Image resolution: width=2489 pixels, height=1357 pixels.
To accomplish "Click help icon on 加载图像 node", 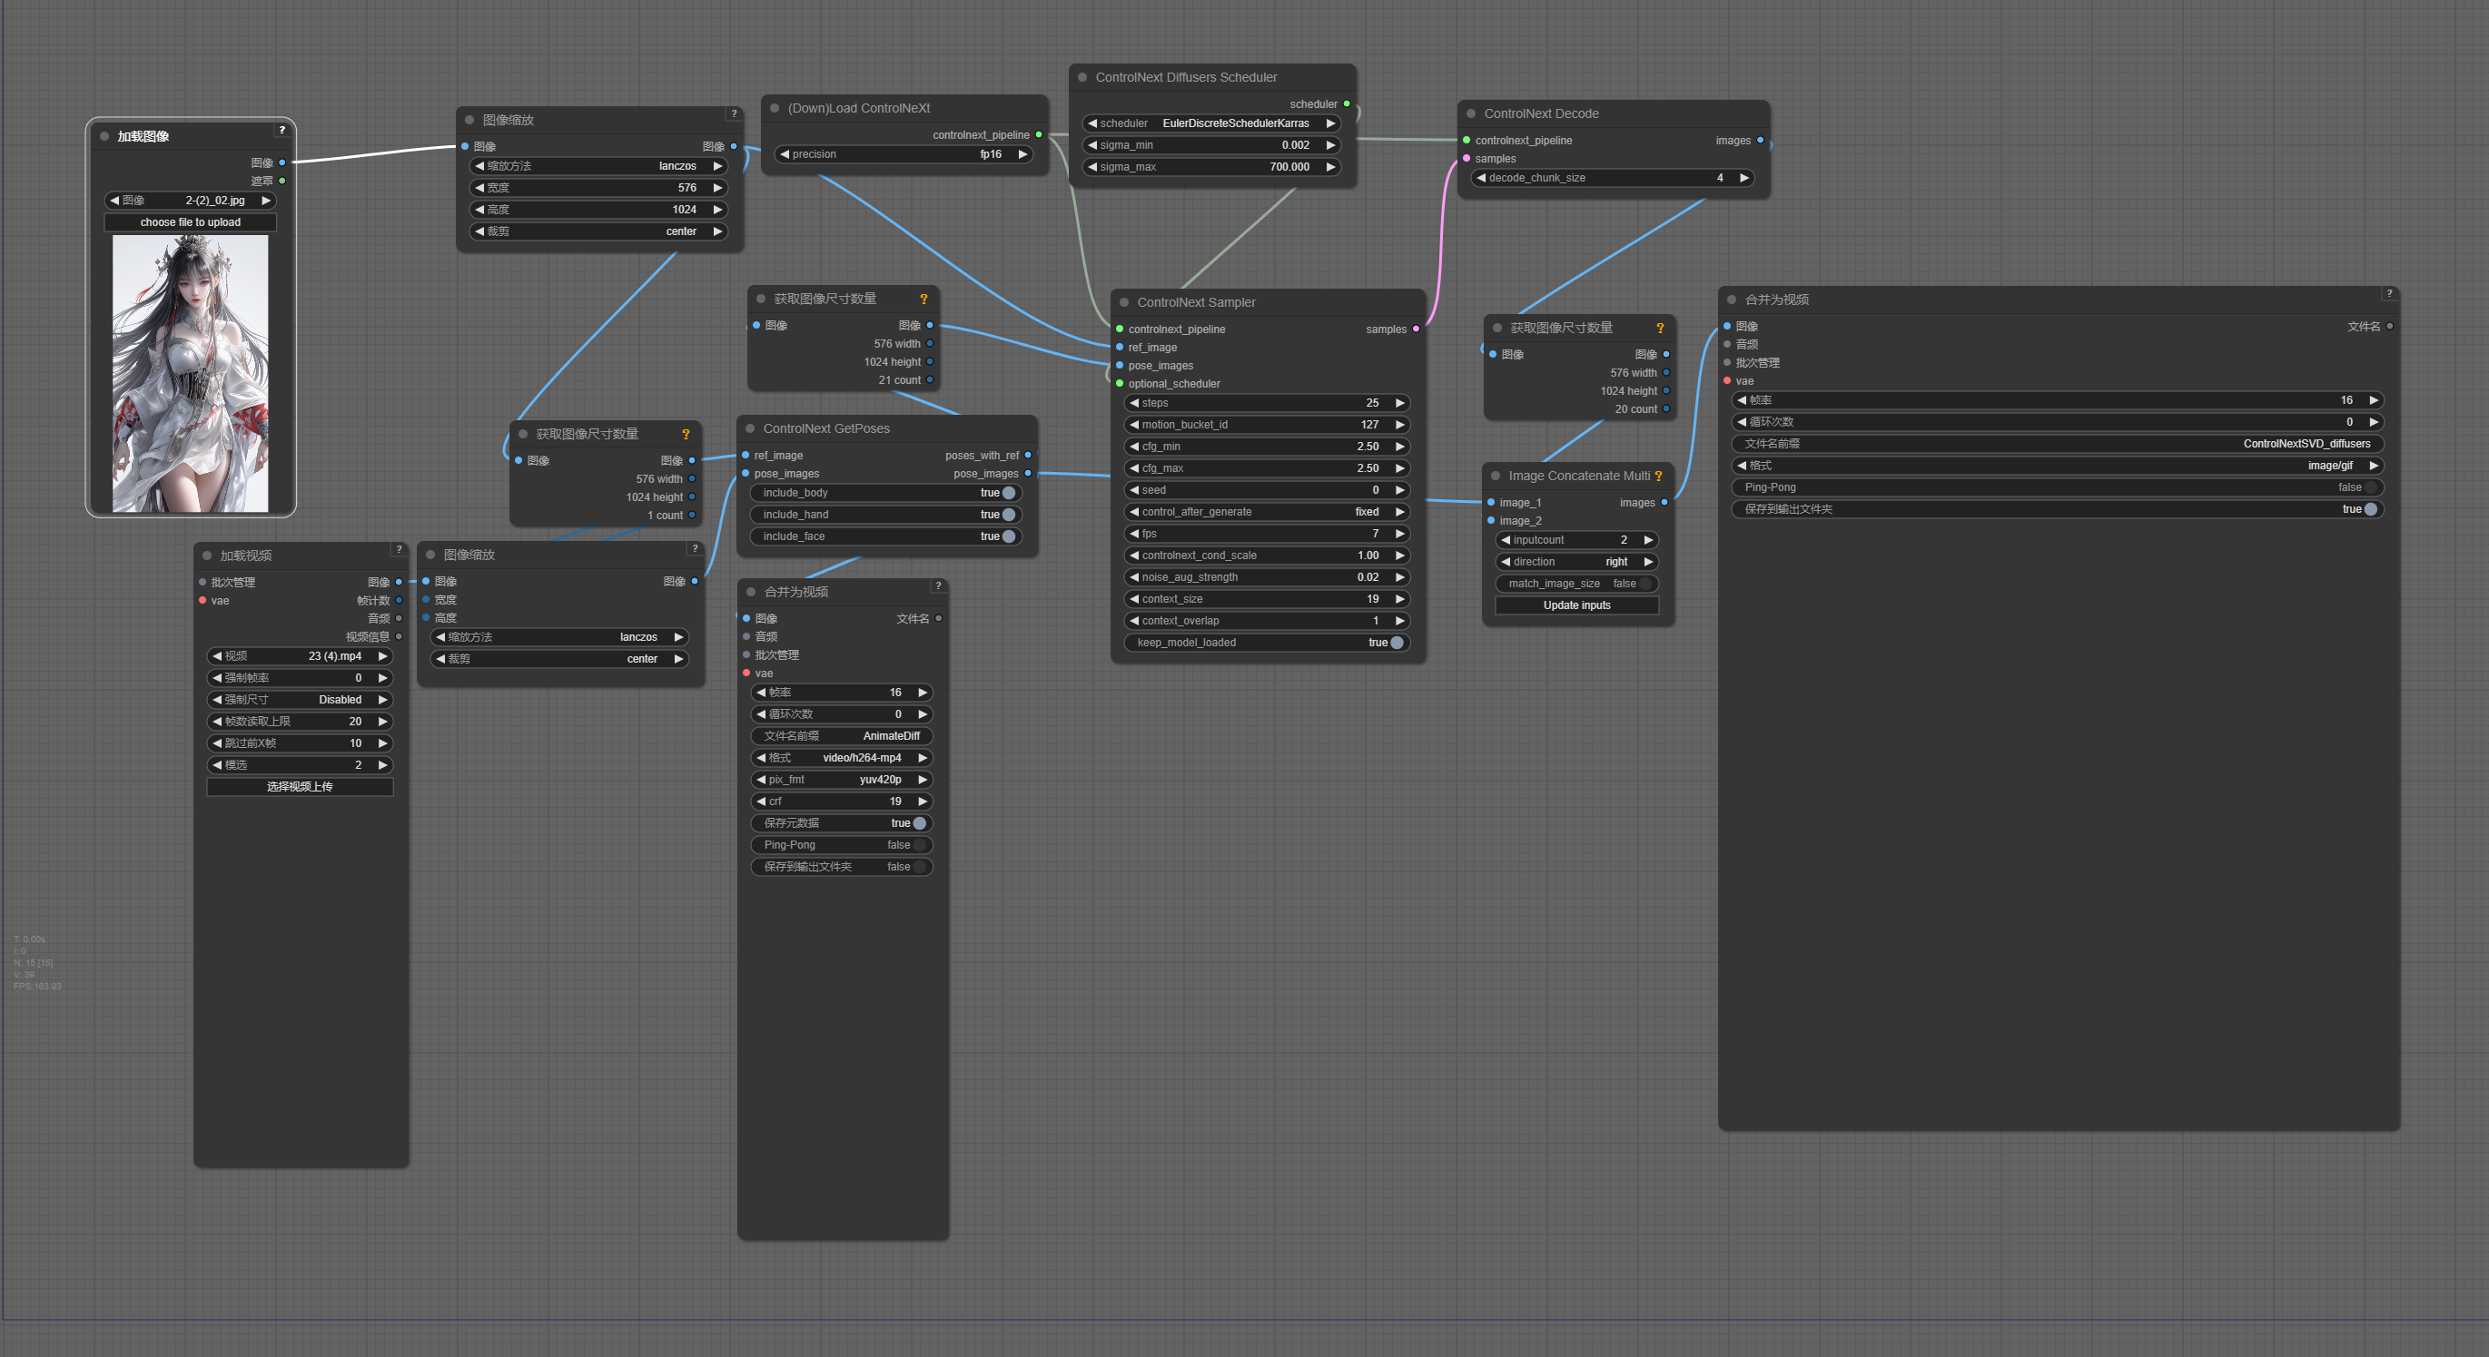I will [281, 130].
